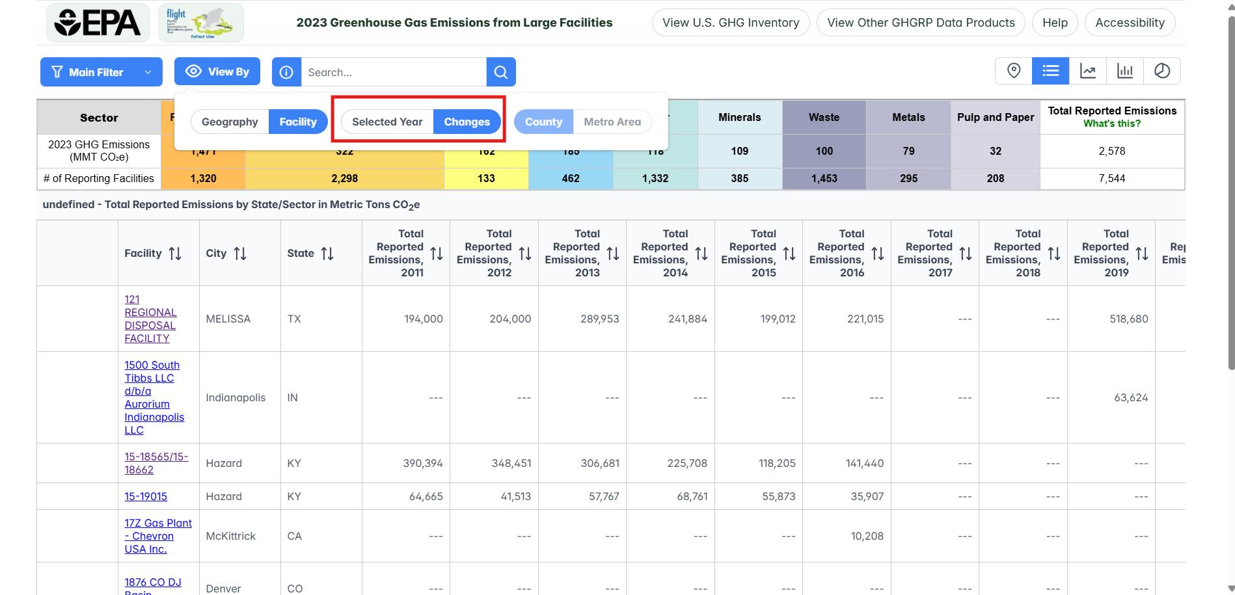
Task: Sort by Facility column arrows
Action: pos(175,254)
